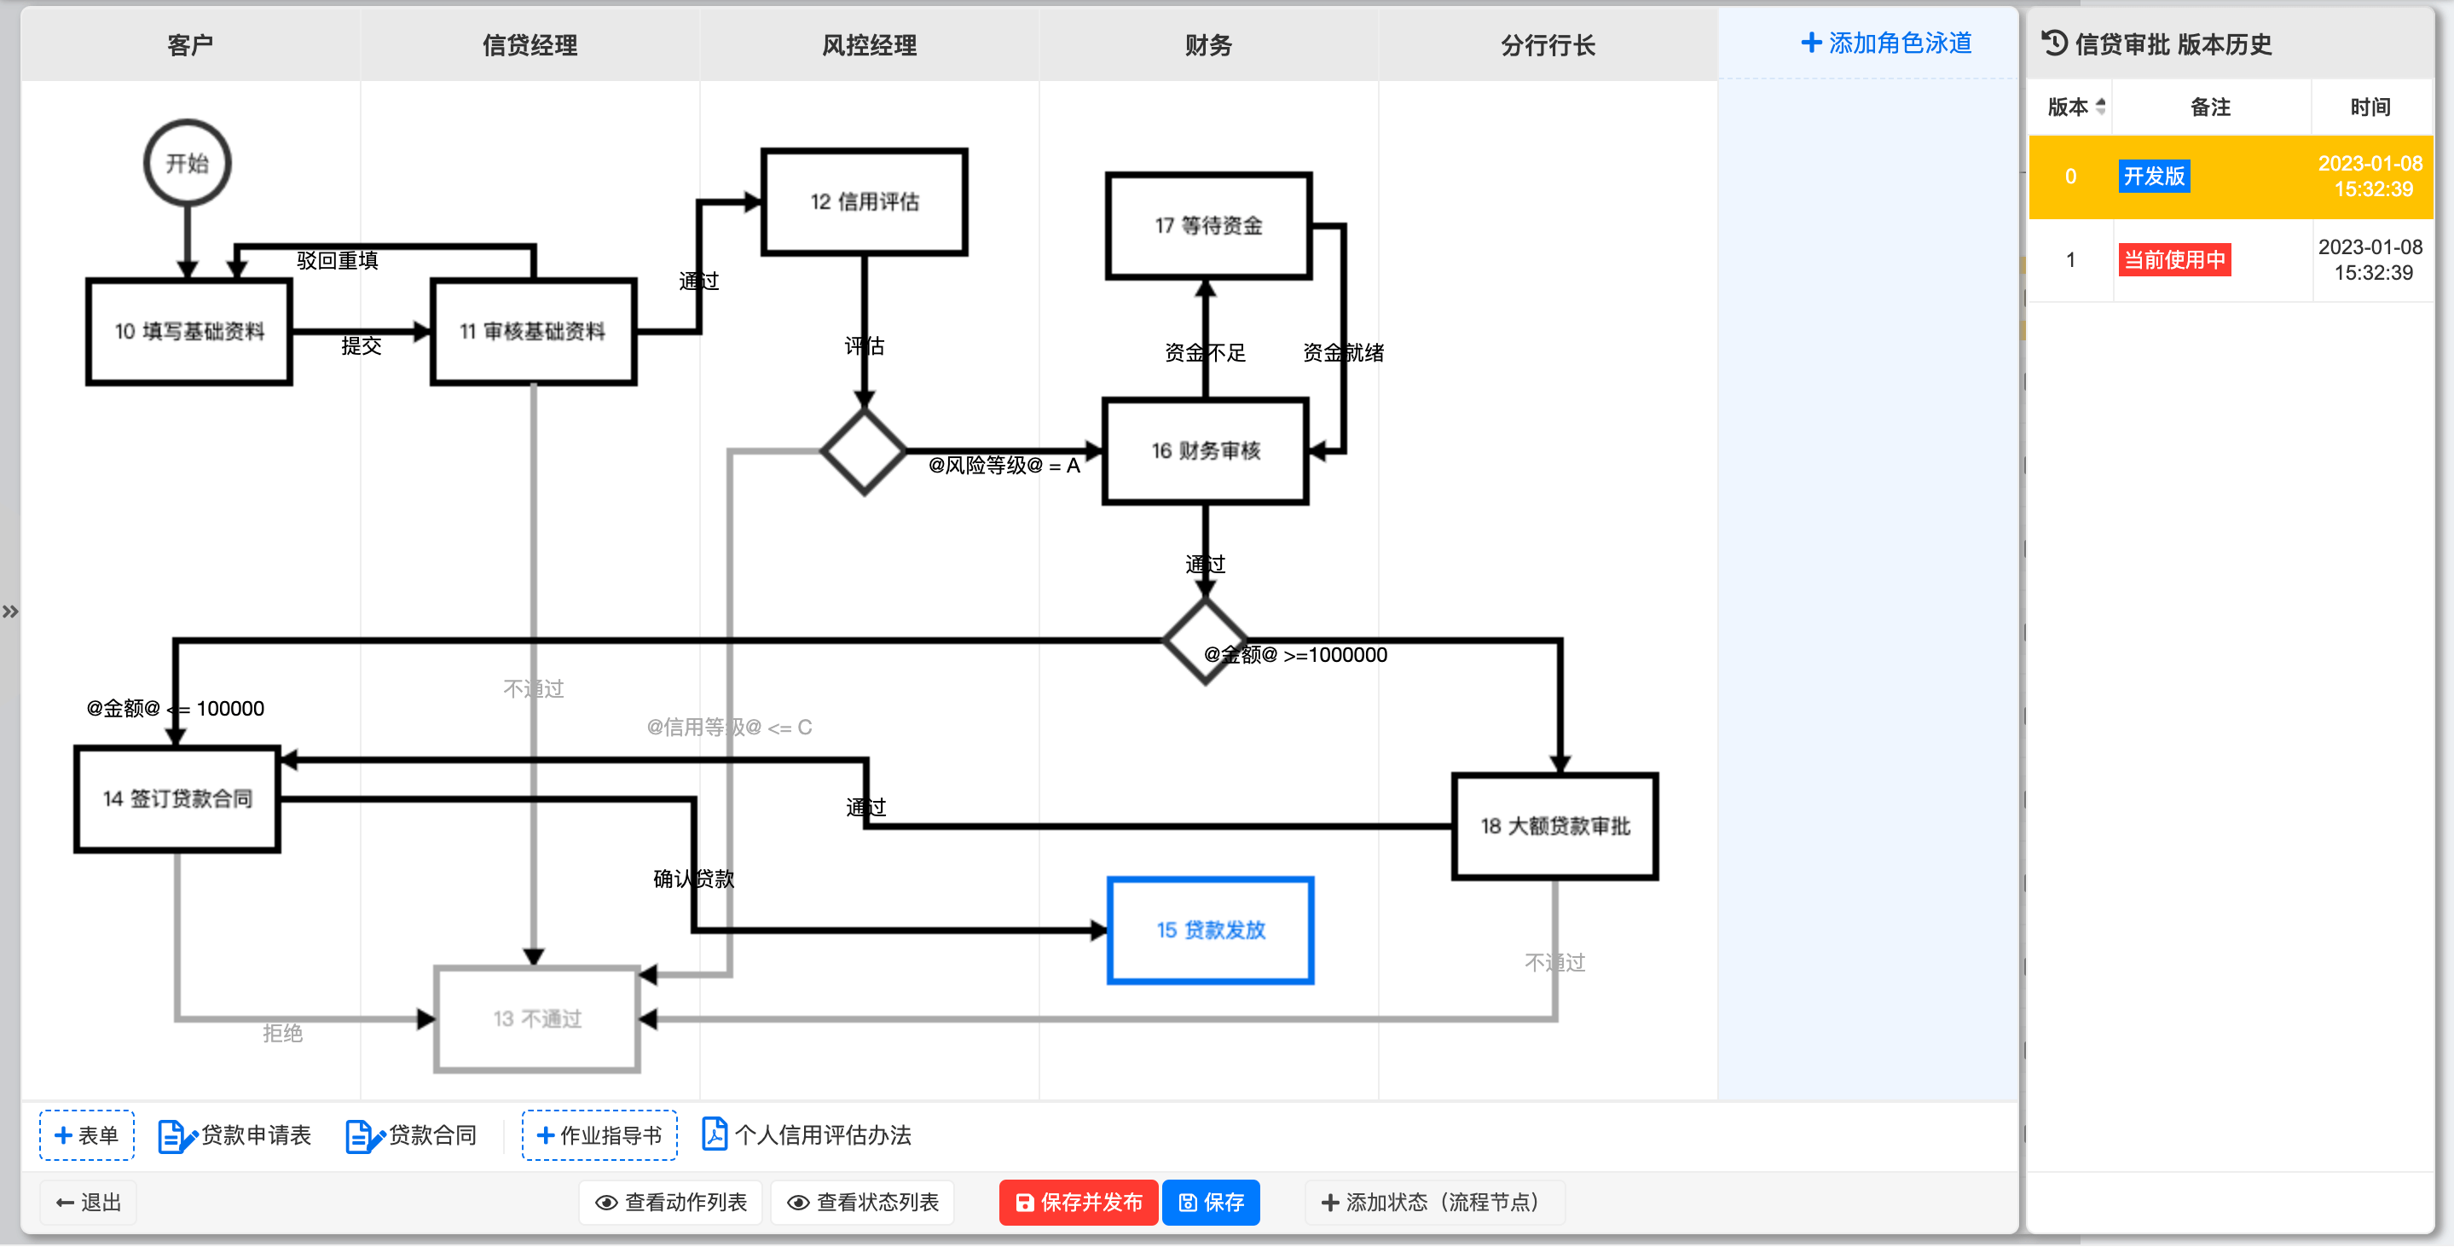
Task: Sort by the 版本 column arrows
Action: pyautogui.click(x=2101, y=107)
